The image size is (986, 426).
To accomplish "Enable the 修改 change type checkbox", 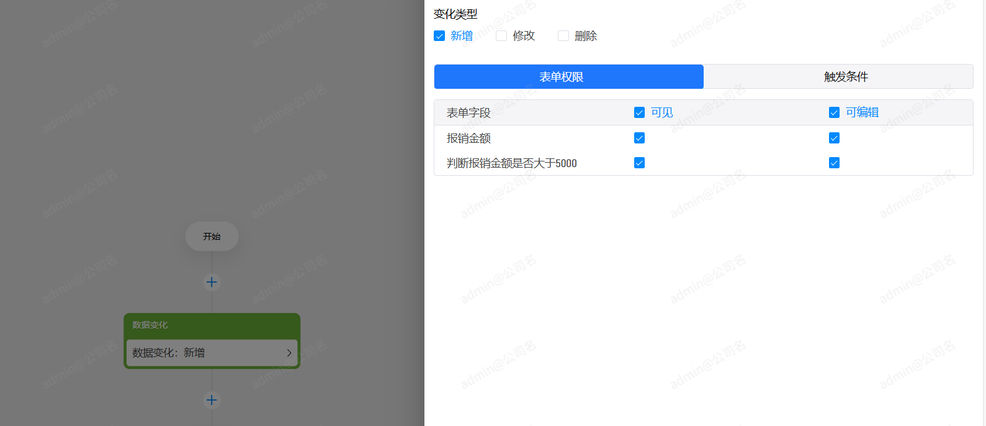I will click(501, 36).
